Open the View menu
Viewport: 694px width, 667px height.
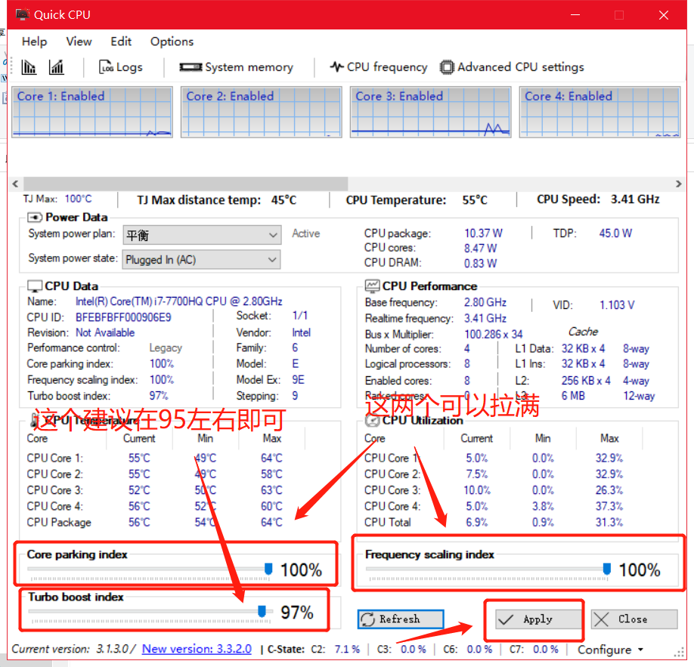coord(79,42)
